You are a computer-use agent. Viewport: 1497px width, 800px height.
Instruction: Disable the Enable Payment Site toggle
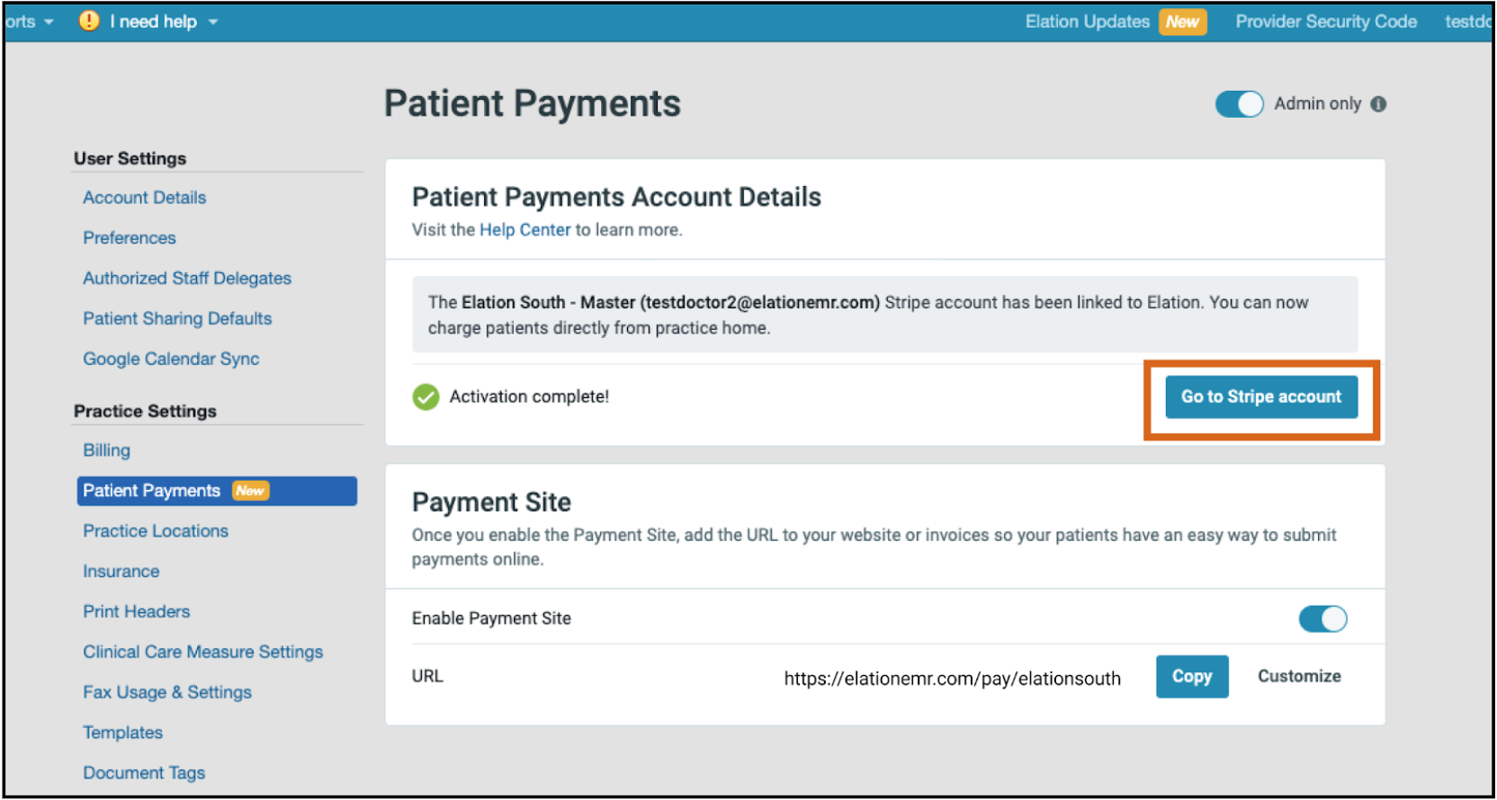tap(1322, 618)
